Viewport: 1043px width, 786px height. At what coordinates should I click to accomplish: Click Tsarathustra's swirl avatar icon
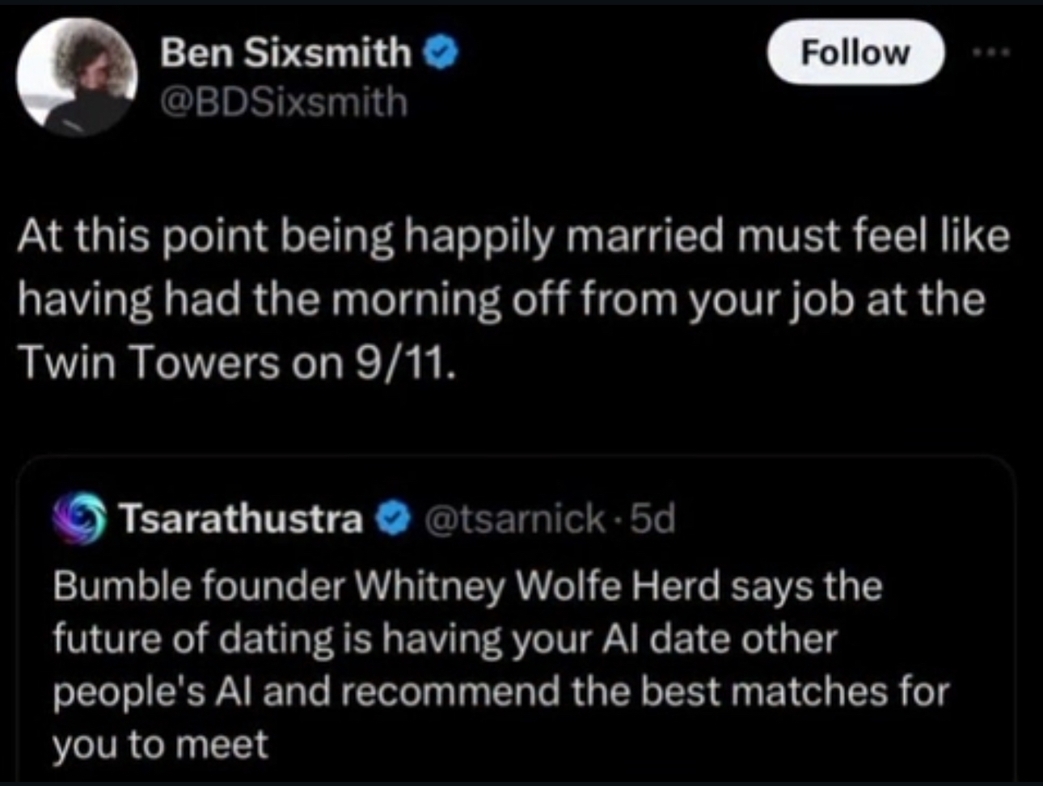pos(79,519)
